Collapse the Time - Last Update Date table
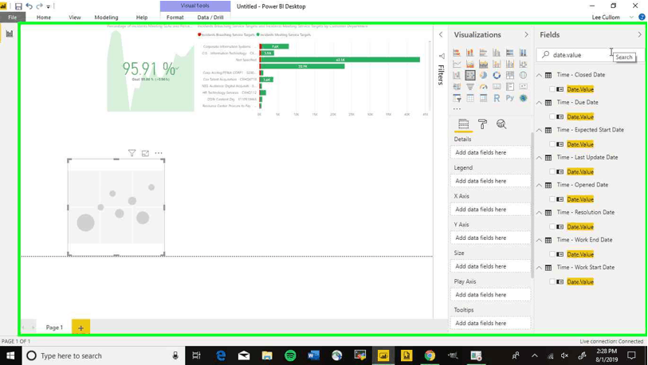Screen dimensions: 648x365 click(540, 158)
